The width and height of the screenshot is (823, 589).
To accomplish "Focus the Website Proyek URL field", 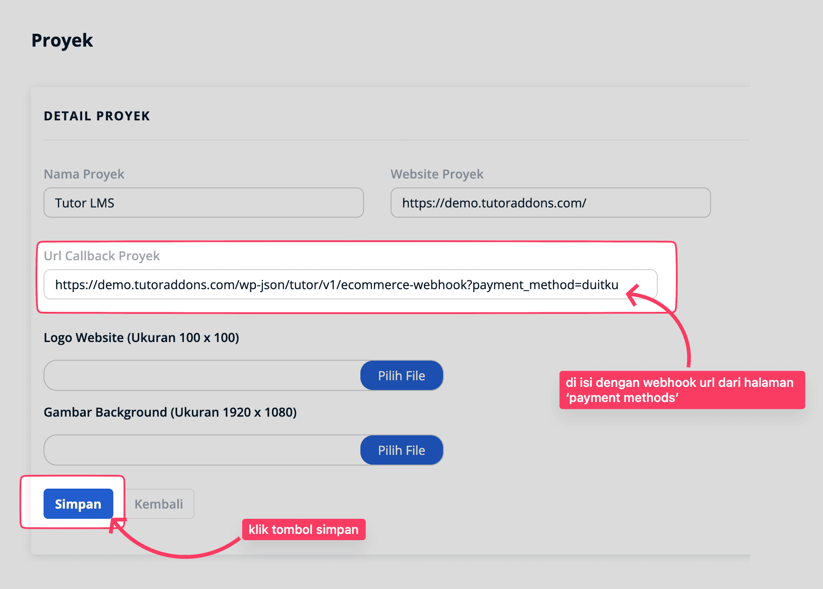I will [x=550, y=203].
